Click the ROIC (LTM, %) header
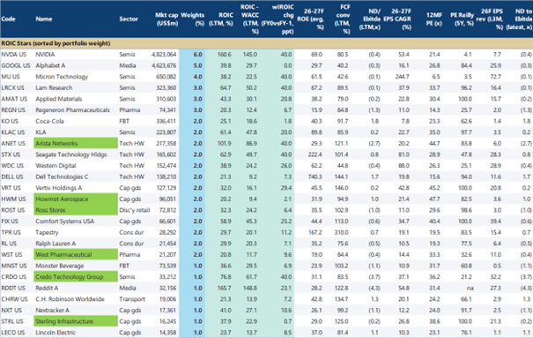 (x=221, y=19)
